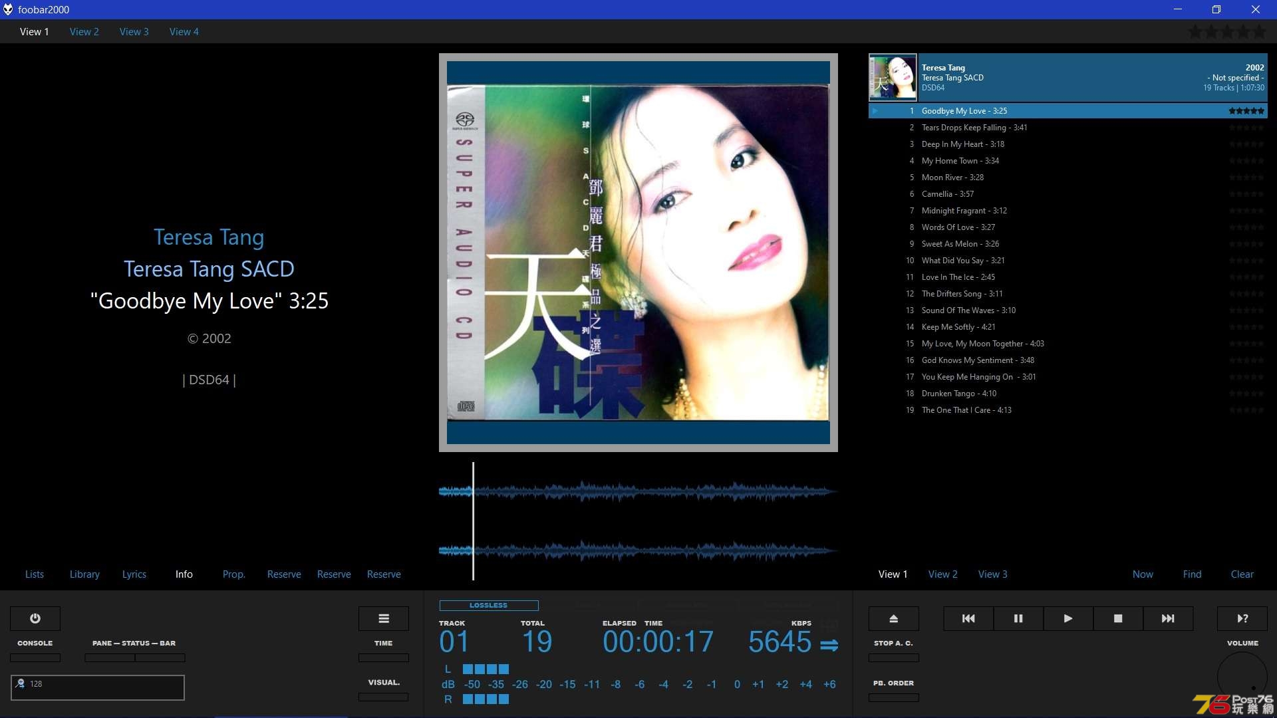This screenshot has height=718, width=1277.
Task: Click the Find link below playlist
Action: tap(1193, 574)
